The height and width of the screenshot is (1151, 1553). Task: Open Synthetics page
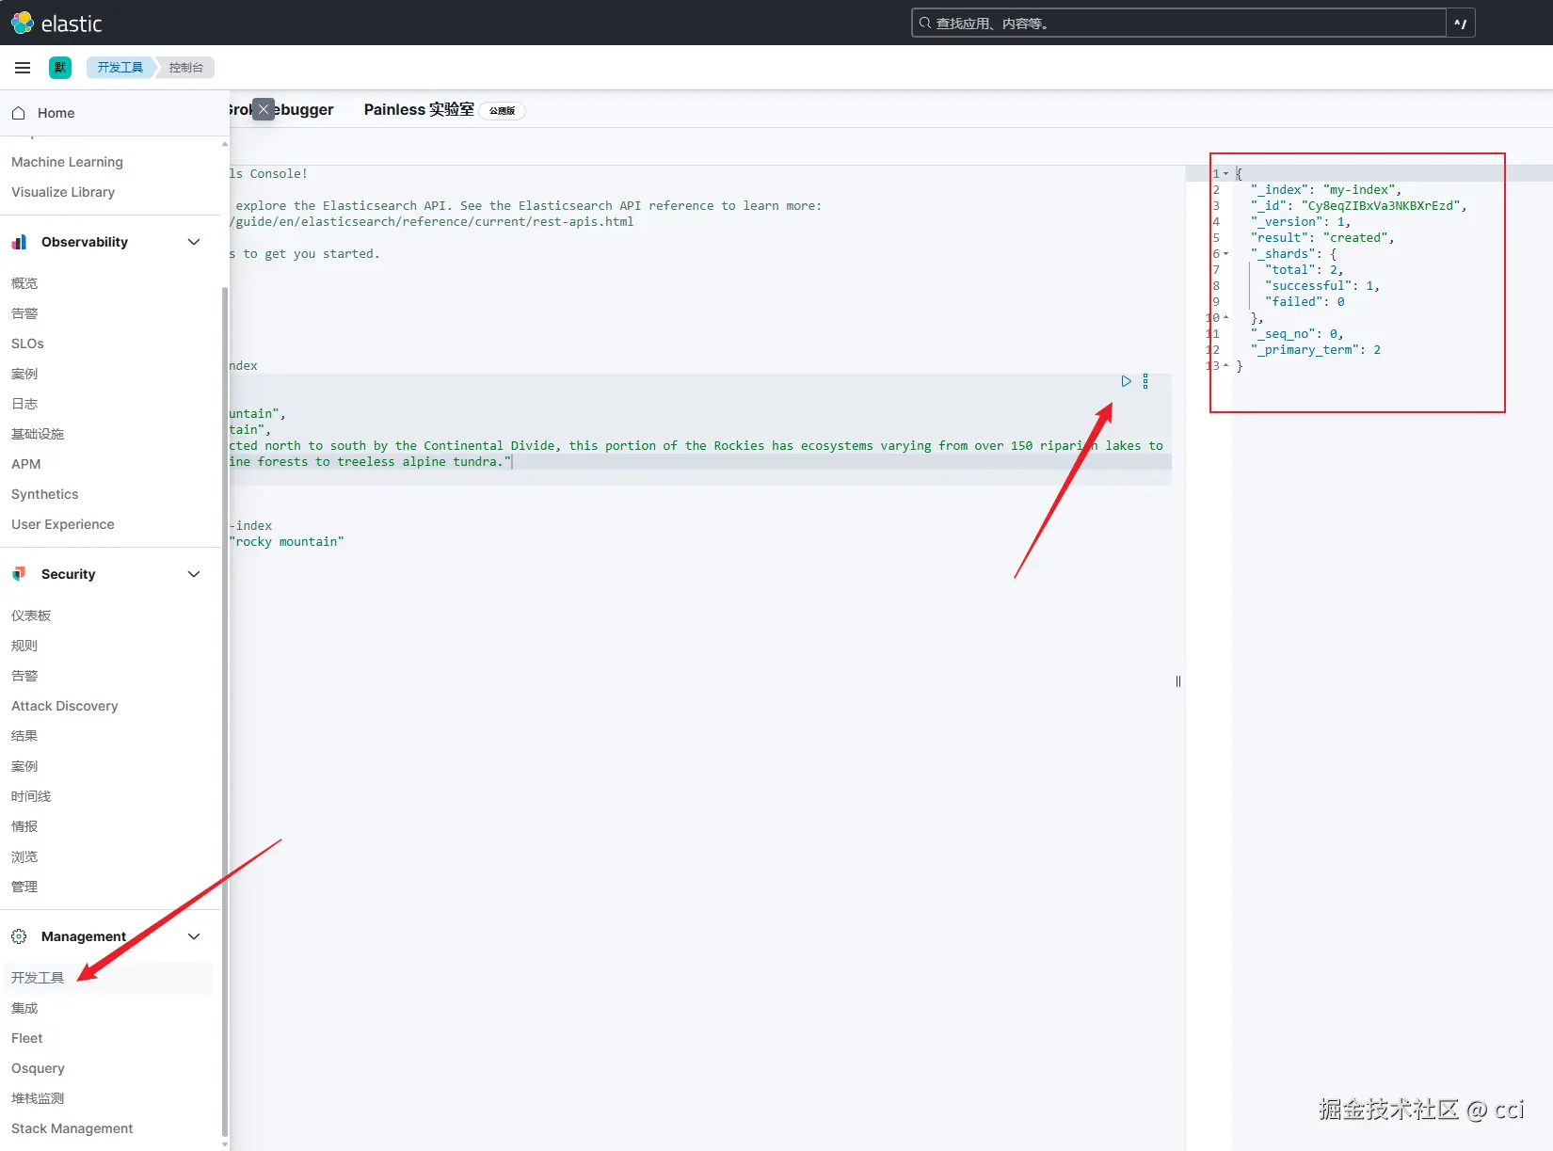(44, 494)
